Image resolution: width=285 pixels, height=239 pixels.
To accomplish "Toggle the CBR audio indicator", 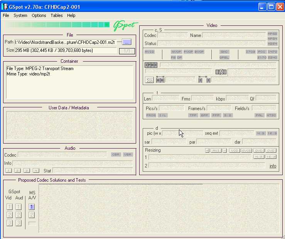I will [x=116, y=155].
